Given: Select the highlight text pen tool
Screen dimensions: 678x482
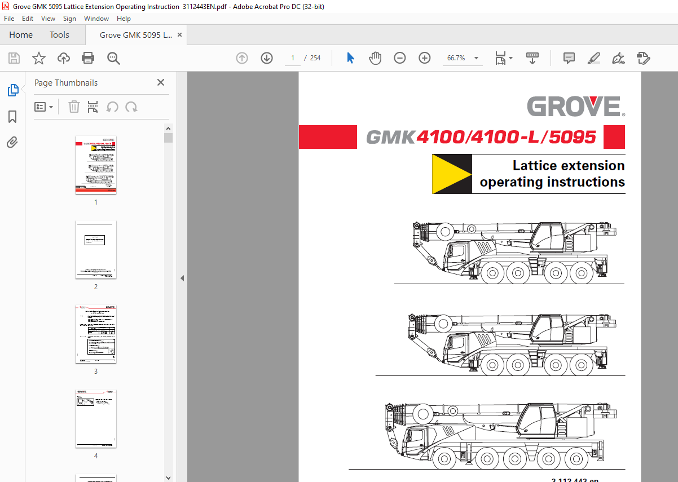Looking at the screenshot, I should (593, 58).
